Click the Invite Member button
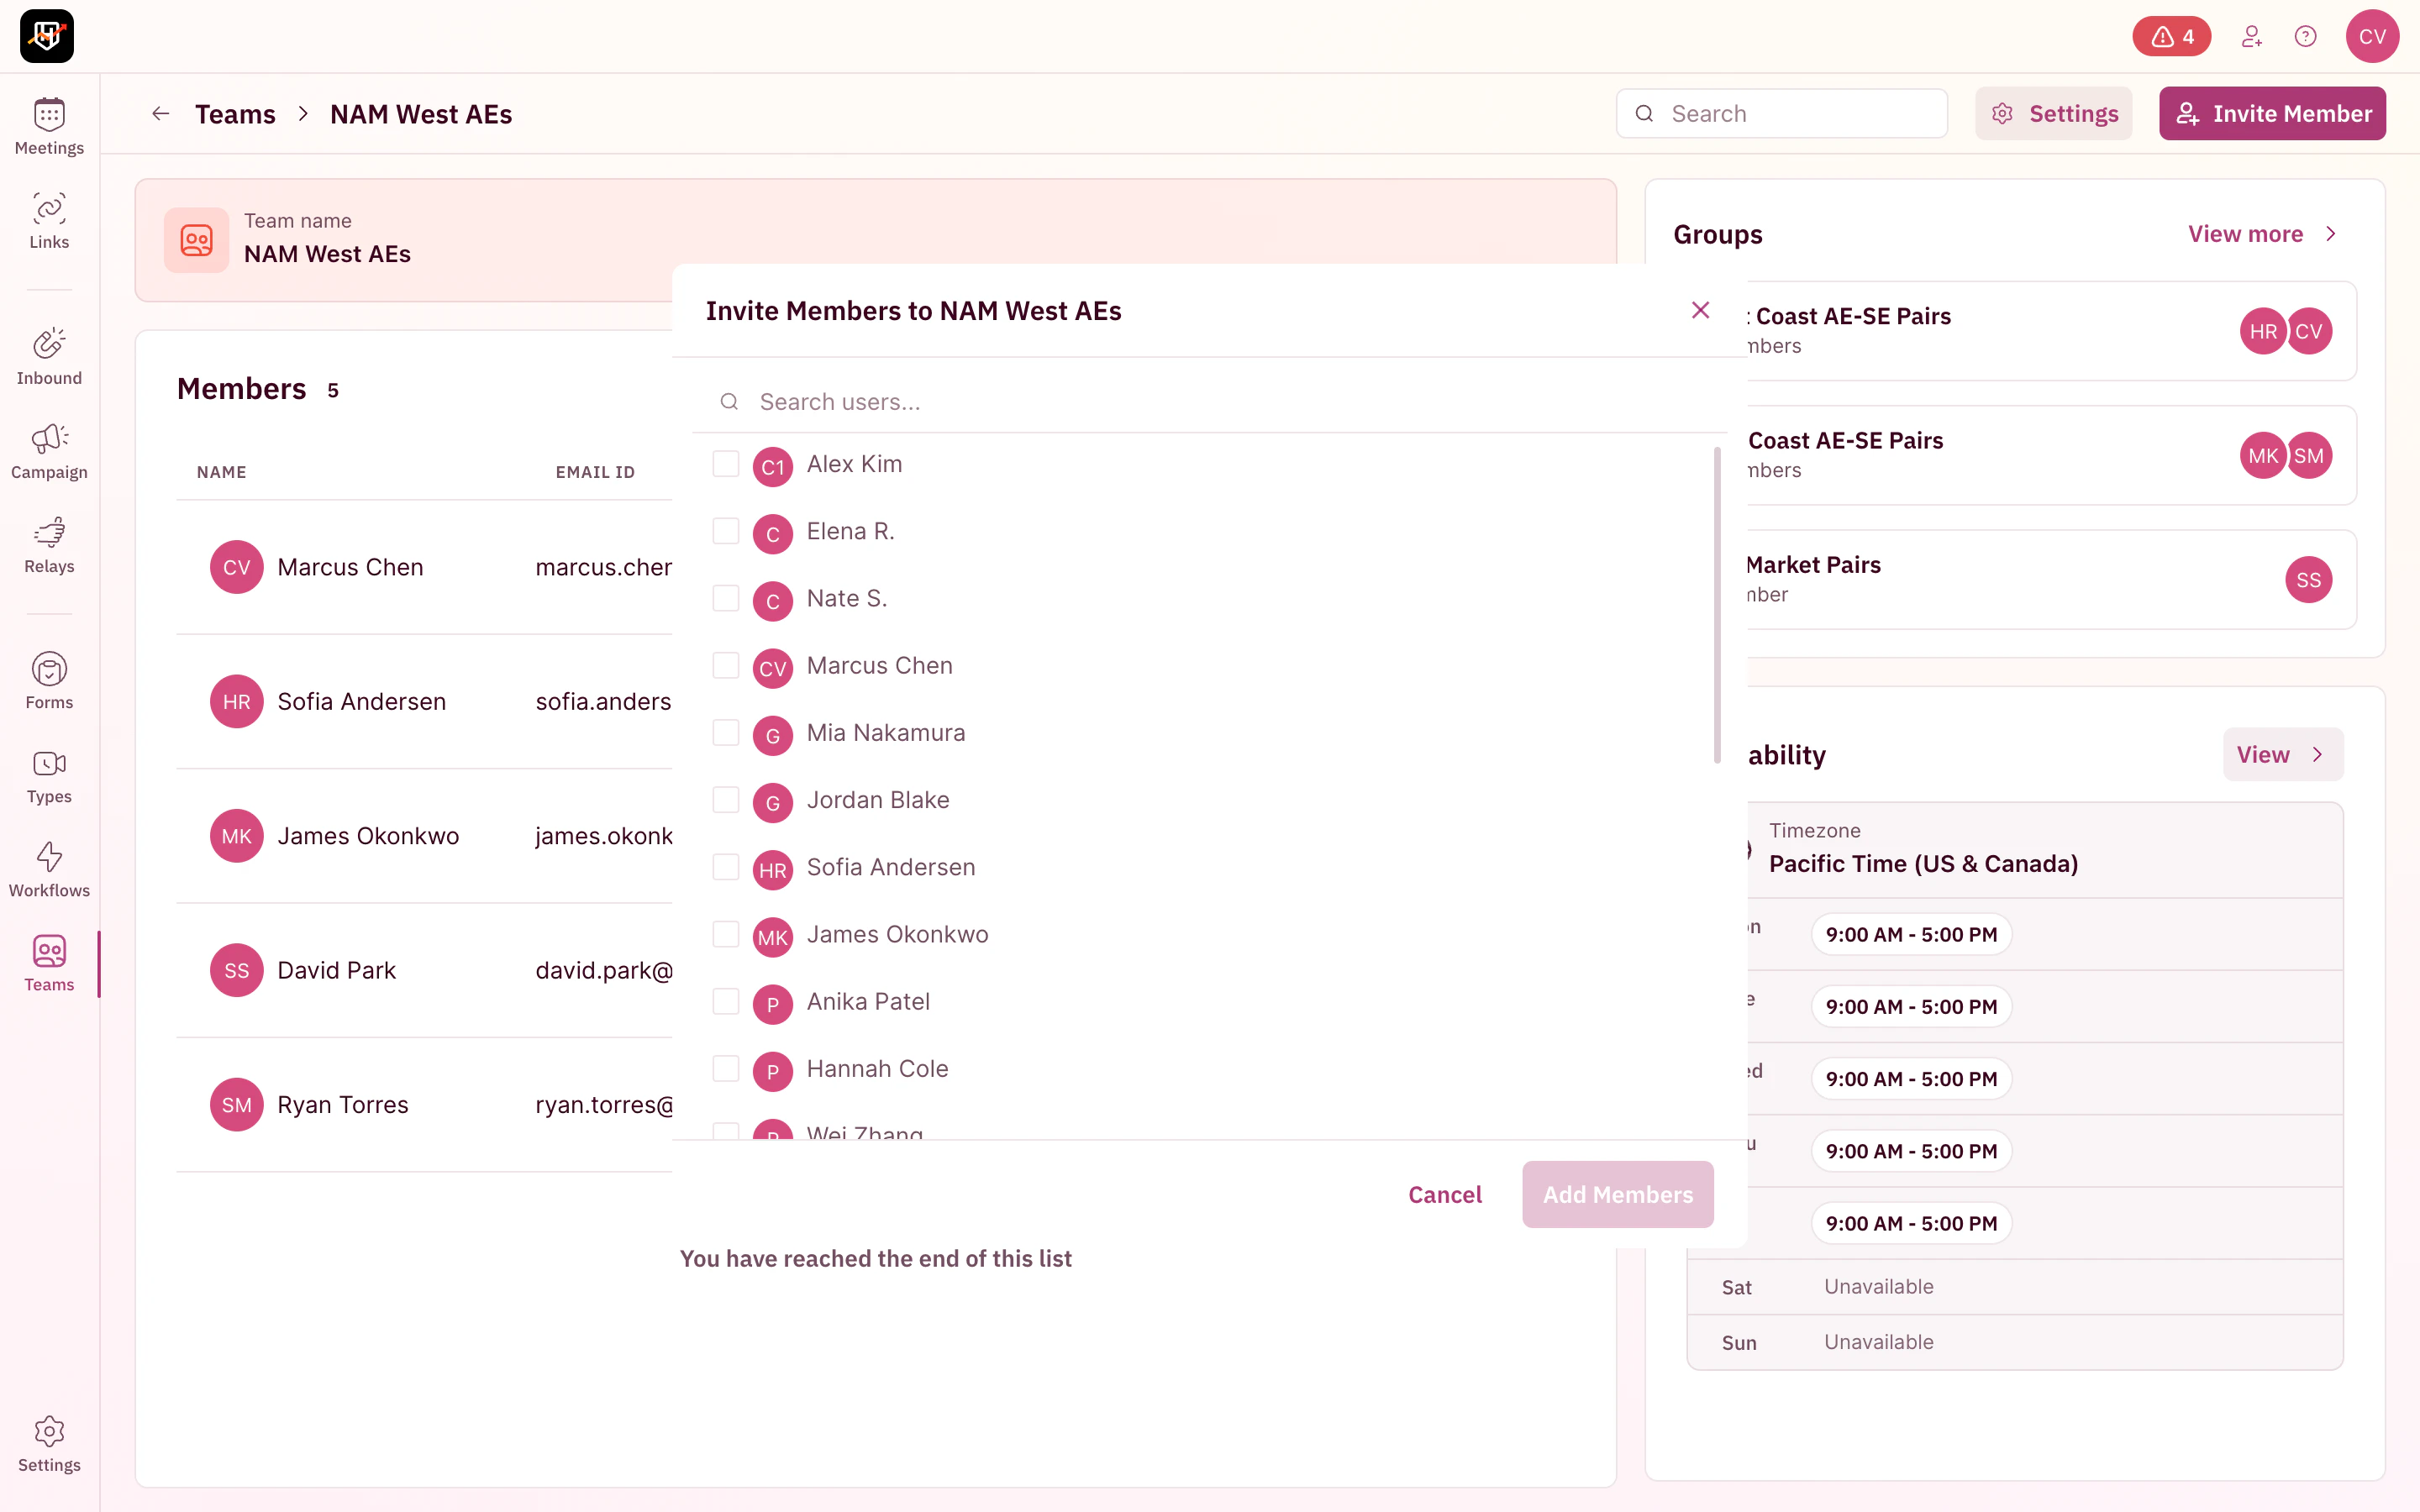Screen dimensions: 2420x1512 click(2271, 114)
